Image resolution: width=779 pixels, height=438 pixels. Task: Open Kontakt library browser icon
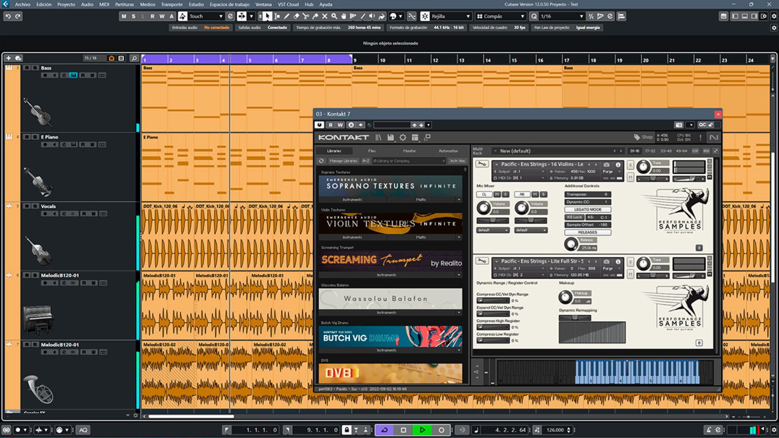click(x=378, y=138)
